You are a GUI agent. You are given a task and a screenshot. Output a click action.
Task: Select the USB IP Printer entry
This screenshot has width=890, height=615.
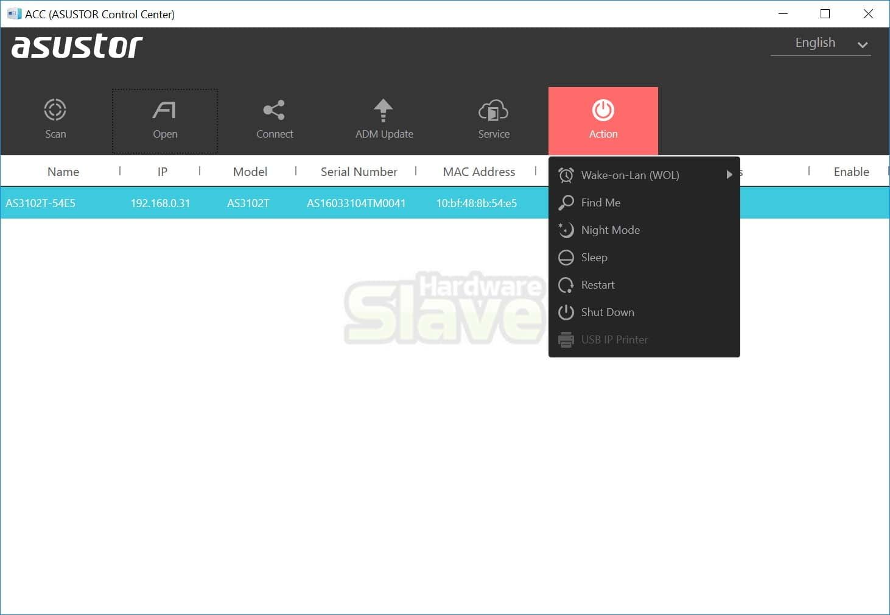click(644, 340)
